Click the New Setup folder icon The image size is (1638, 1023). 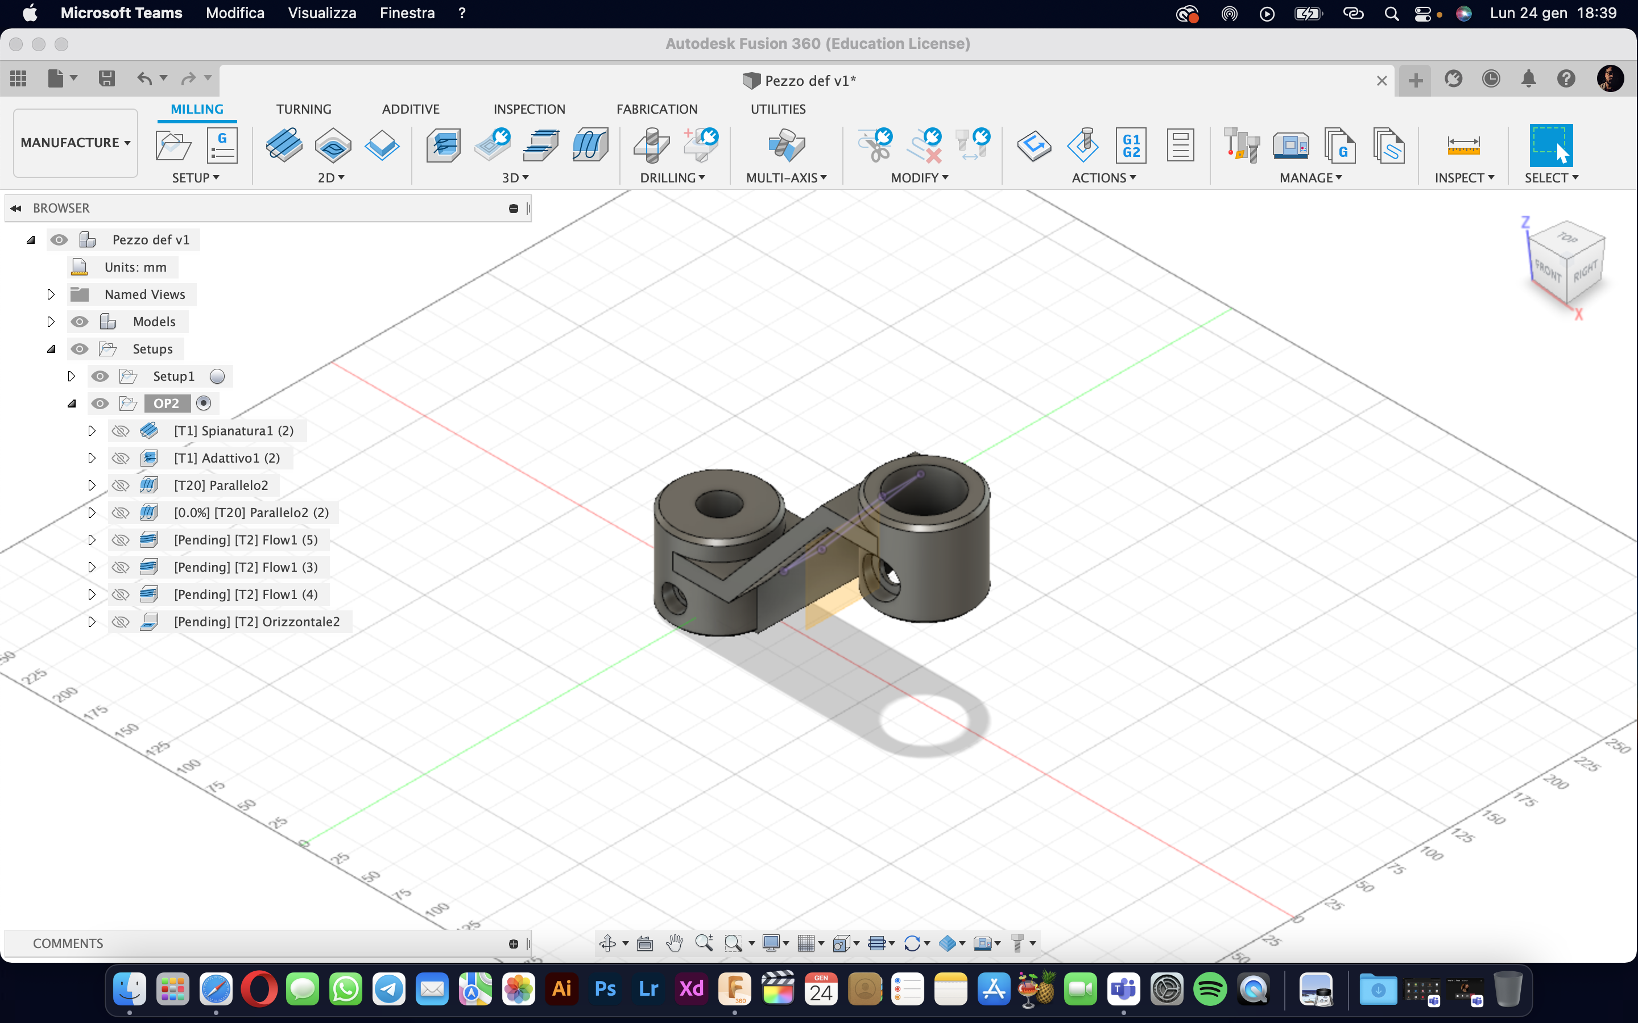click(x=172, y=145)
